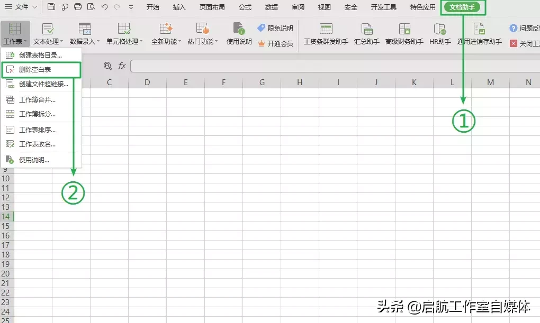This screenshot has height=323, width=540.
Task: Switch to the 安全 tab
Action: click(350, 7)
